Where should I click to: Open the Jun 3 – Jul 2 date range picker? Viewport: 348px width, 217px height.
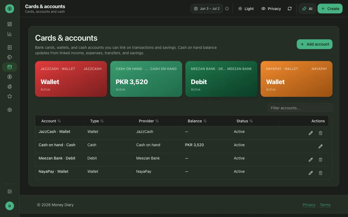coord(207,9)
